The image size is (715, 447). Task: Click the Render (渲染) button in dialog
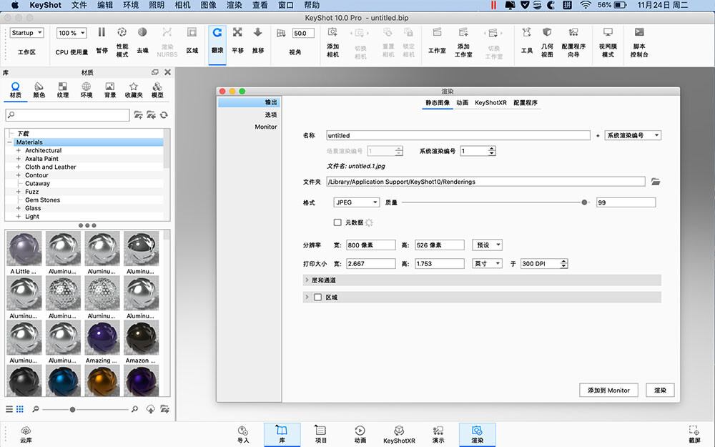(x=660, y=390)
